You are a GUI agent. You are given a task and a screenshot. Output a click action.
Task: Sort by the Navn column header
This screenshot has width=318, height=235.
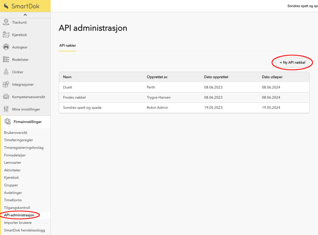pos(67,77)
